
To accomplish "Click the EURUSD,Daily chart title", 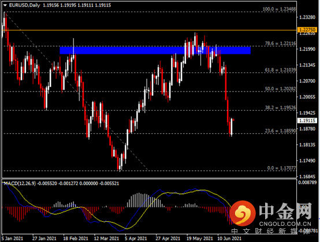I will (24, 5).
